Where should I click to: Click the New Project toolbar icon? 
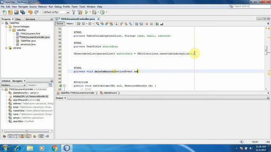(10, 12)
